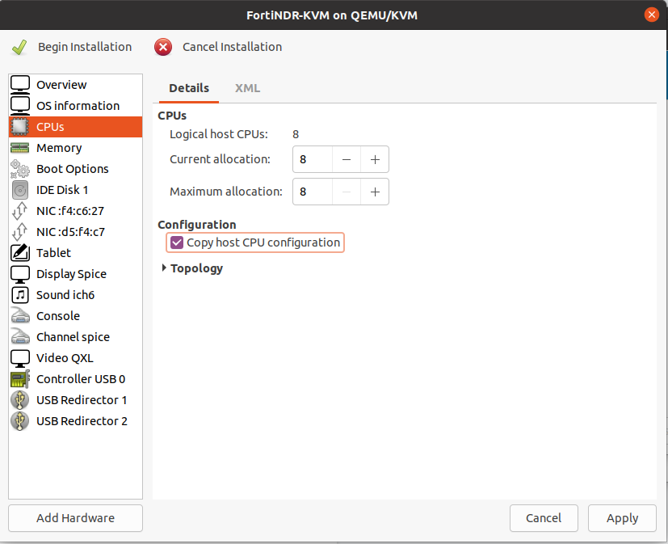This screenshot has width=668, height=544.
Task: Select the IDE Disk 1 icon
Action: point(19,189)
